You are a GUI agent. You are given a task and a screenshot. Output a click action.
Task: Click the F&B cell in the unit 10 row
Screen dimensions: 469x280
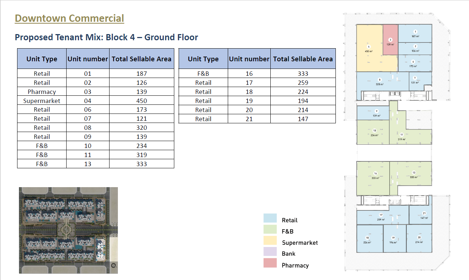pos(42,146)
